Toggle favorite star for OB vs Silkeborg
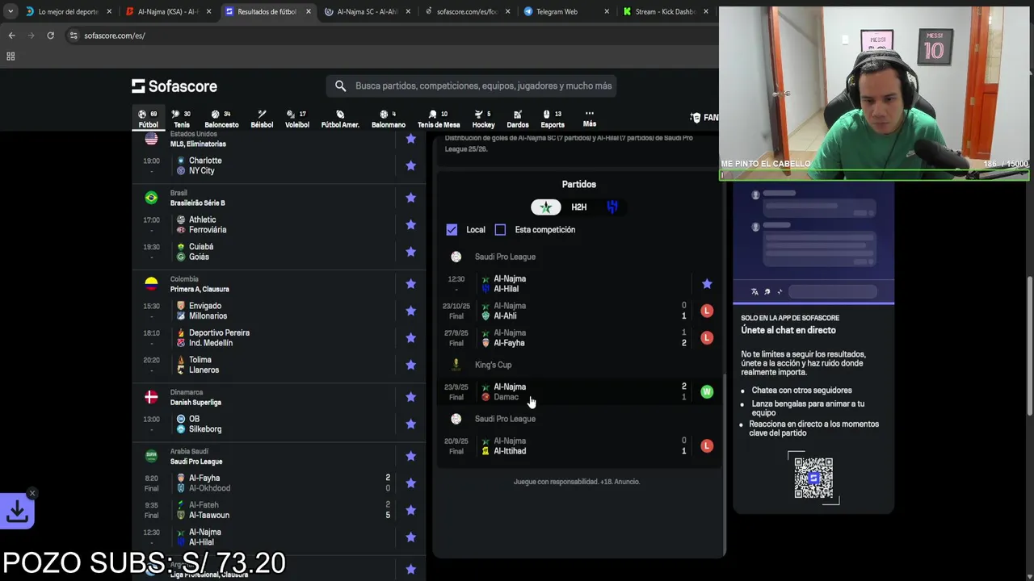The width and height of the screenshot is (1034, 581). pos(410,424)
